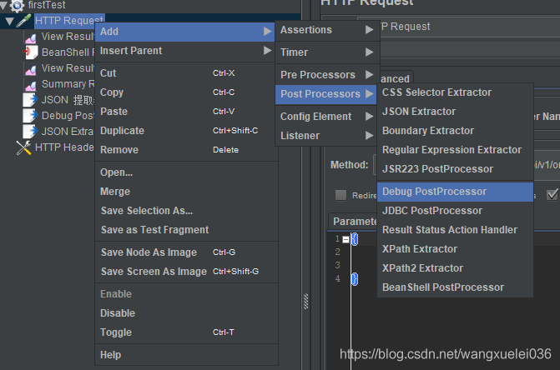Click the HTTP Header Manager wrench icon
This screenshot has height=370, width=560.
(23, 147)
